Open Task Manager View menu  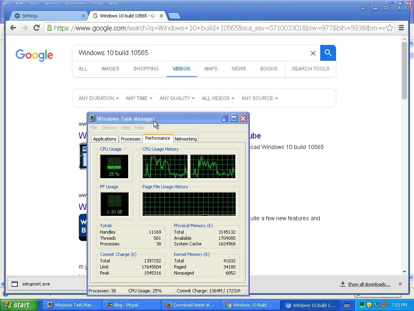[126, 128]
